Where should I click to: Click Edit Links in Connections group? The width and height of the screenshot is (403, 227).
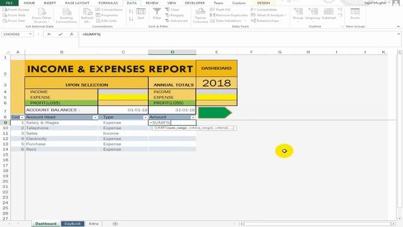(x=106, y=21)
